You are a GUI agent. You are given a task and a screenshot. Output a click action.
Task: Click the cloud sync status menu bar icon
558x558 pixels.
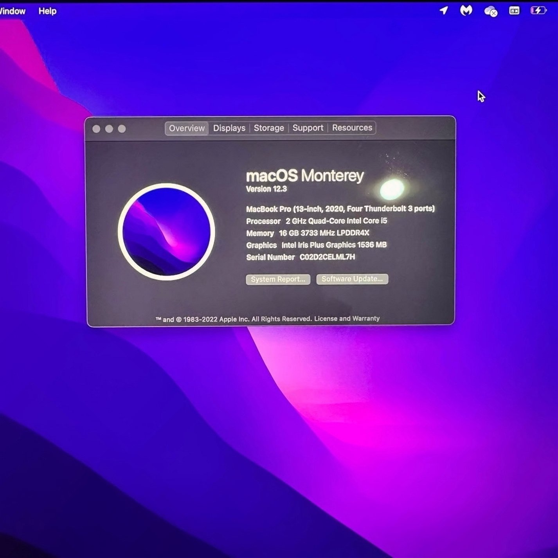click(x=491, y=11)
